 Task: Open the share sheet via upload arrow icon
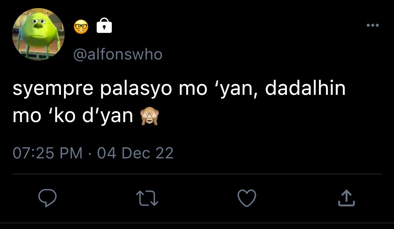pos(346,198)
